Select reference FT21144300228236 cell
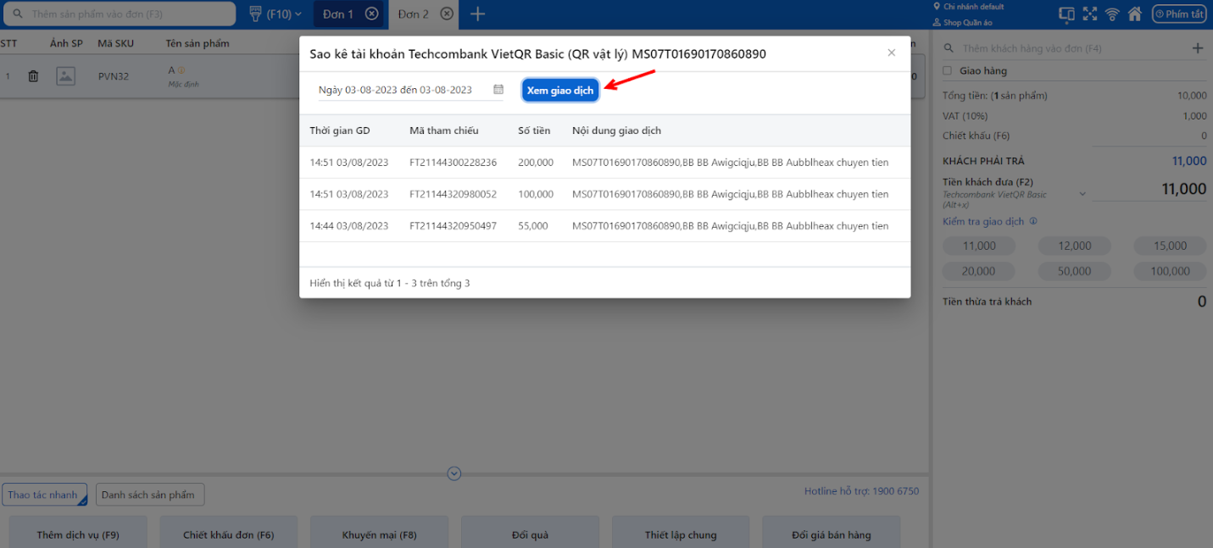Screen dimensions: 1213x548 click(x=453, y=162)
